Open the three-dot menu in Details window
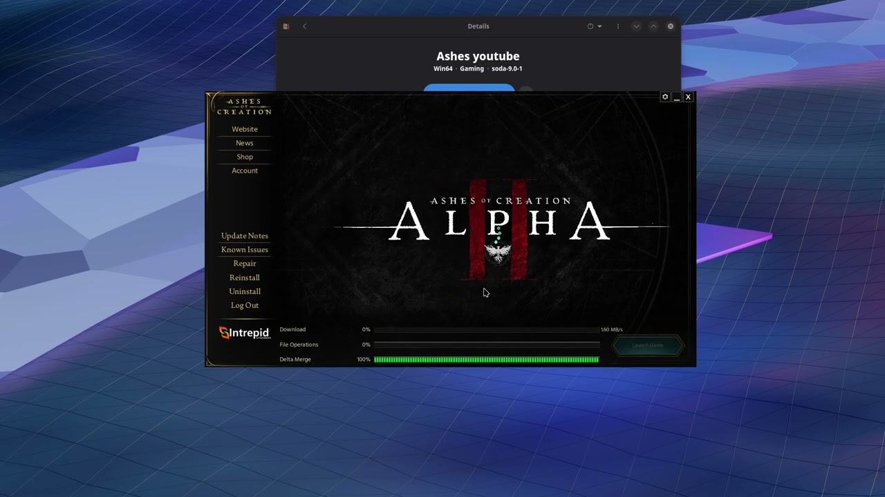Viewport: 885px width, 497px height. point(618,26)
